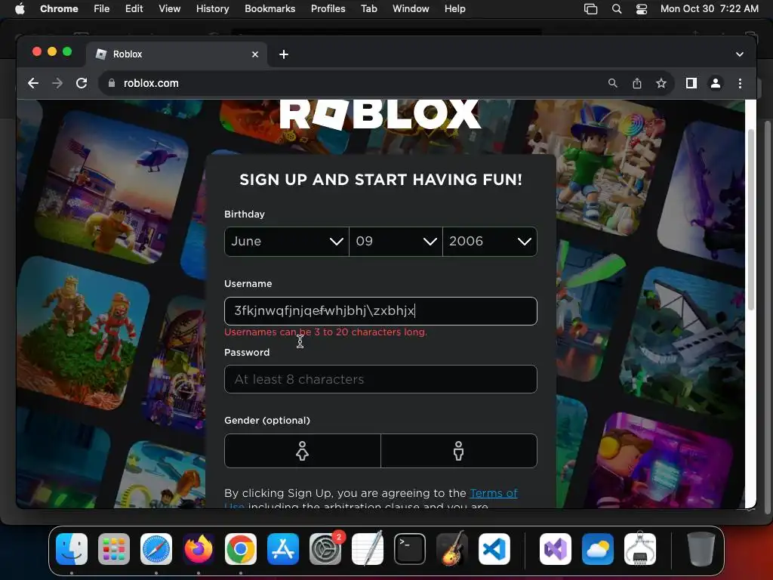Open TextEdit from the Dock
The height and width of the screenshot is (580, 773).
[368, 549]
